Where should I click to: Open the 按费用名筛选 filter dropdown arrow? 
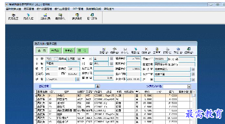(x=189, y=86)
